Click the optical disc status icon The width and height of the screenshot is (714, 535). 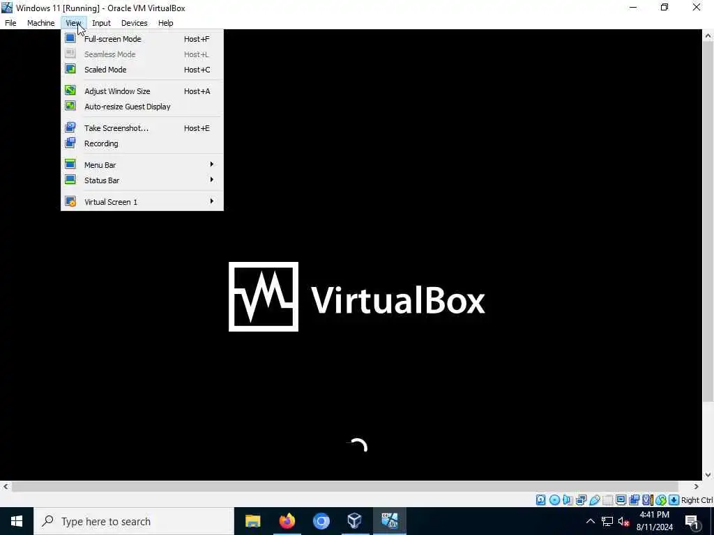[554, 500]
